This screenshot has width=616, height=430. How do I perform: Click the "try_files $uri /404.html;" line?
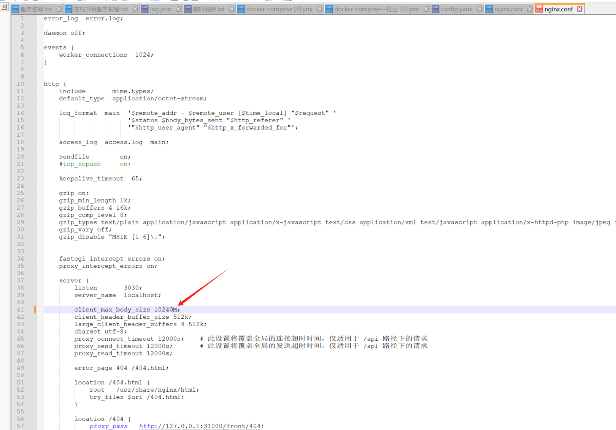[x=137, y=397]
